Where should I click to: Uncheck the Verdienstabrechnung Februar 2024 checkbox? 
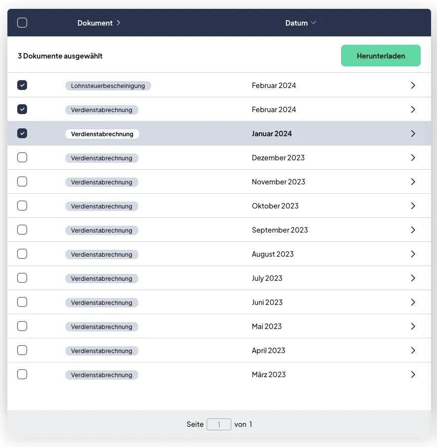click(22, 110)
